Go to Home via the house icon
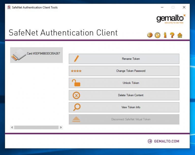Screen dimensions: 195x155 pyautogui.click(x=180, y=35)
